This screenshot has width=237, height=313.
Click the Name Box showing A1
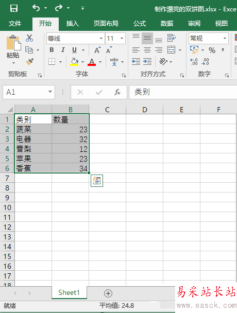point(29,92)
